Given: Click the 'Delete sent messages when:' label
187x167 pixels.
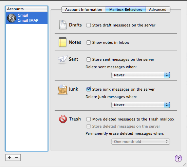Looking at the screenshot, I should tap(111, 67).
